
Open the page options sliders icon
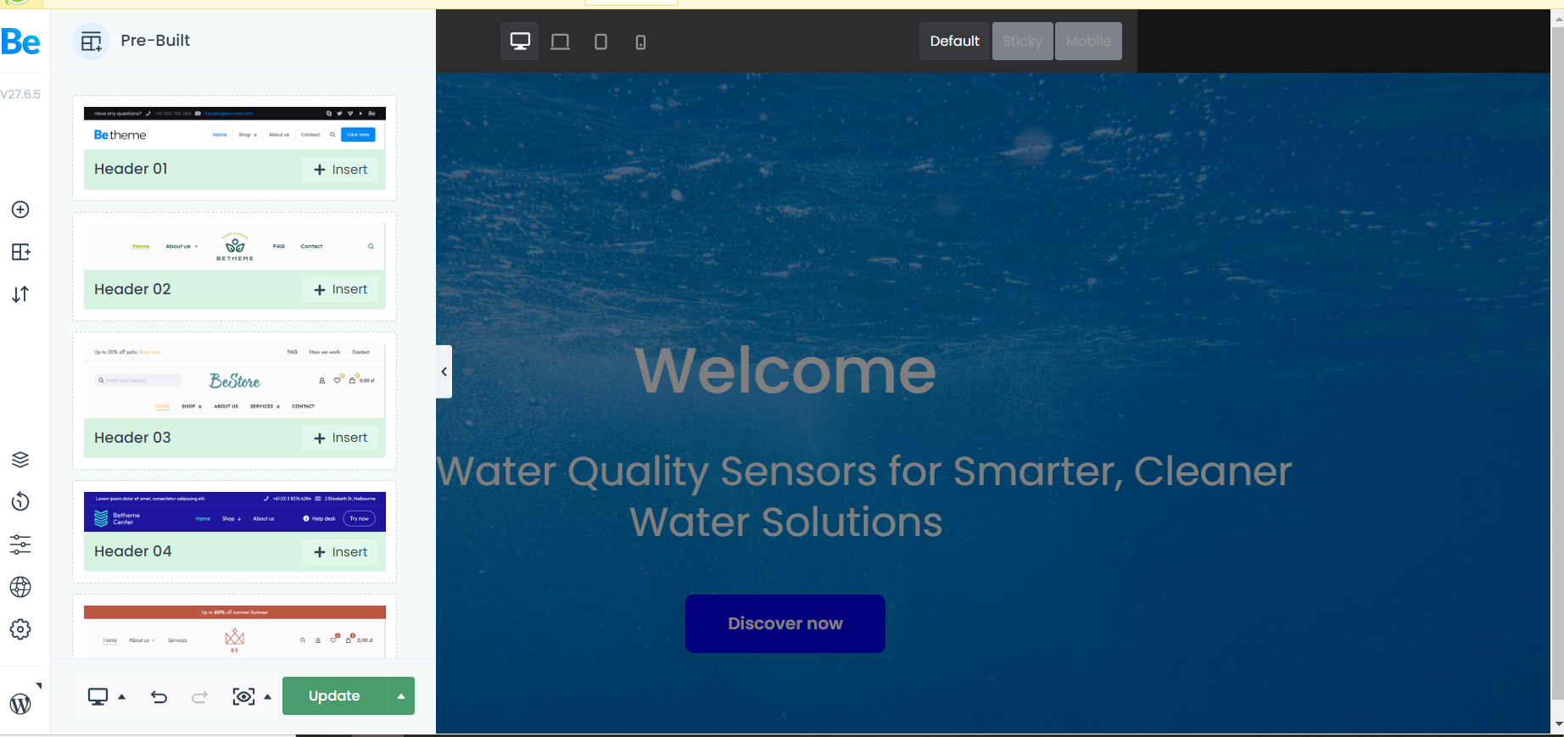[x=20, y=544]
